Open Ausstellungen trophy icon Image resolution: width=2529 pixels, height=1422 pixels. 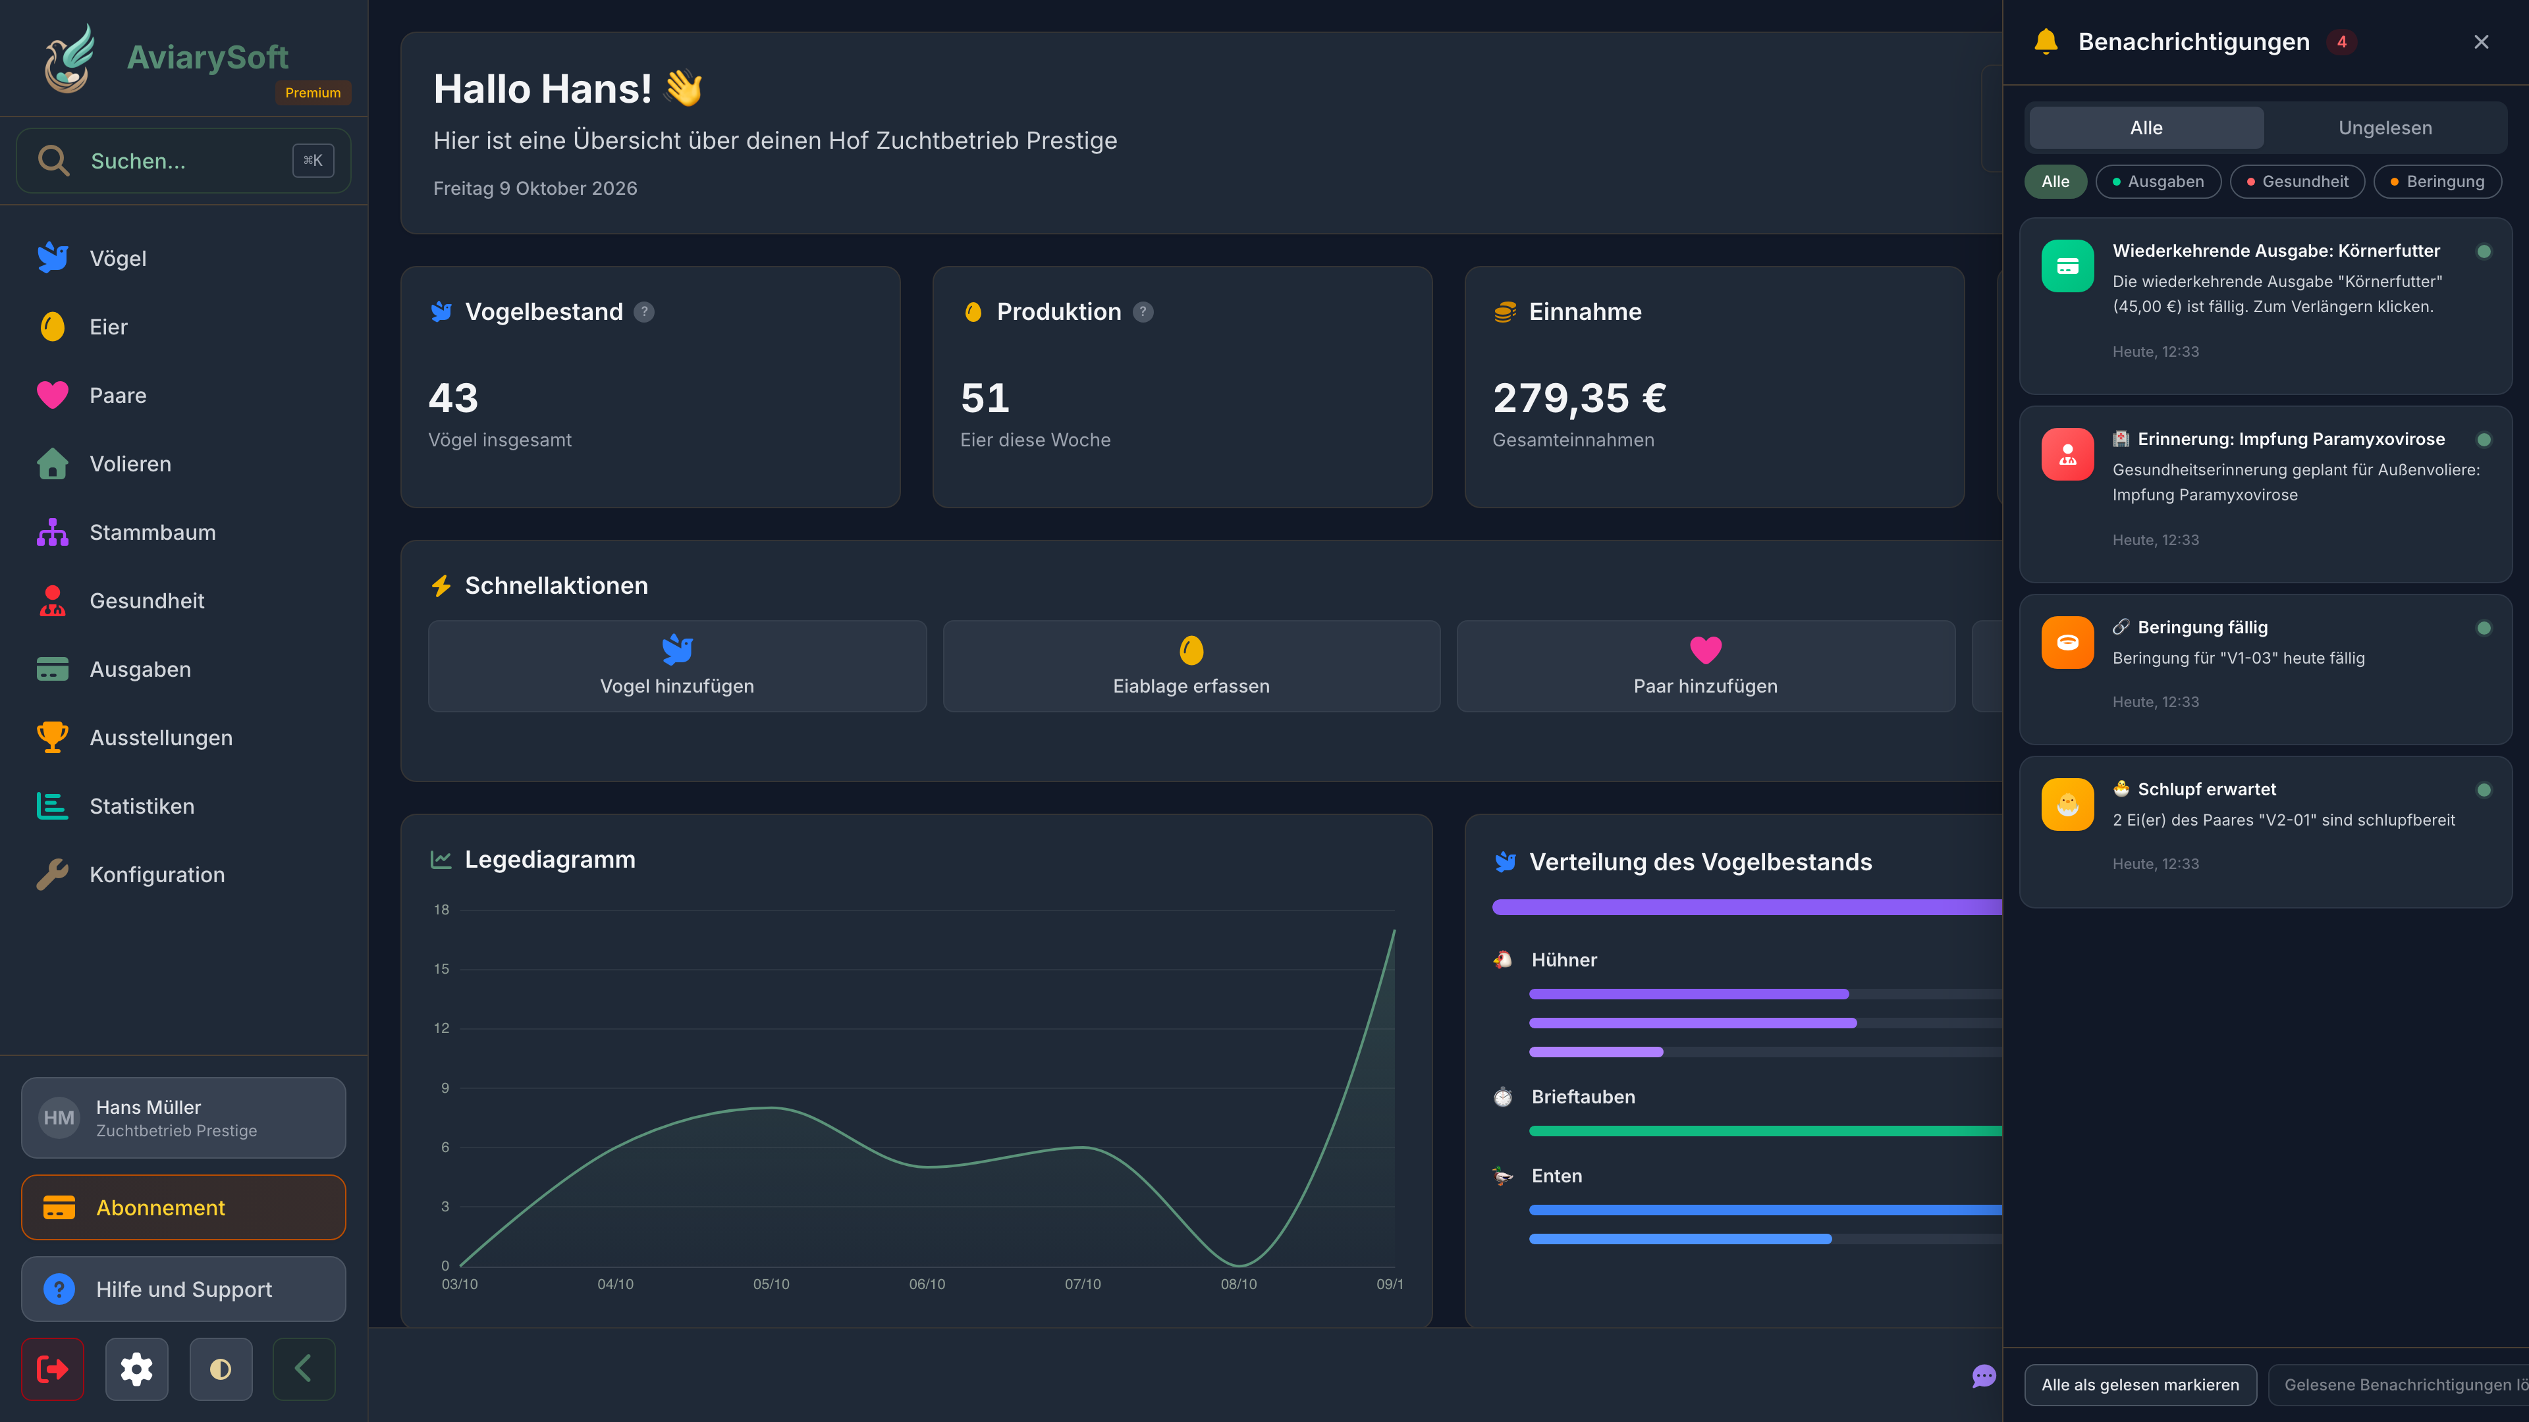coord(52,737)
